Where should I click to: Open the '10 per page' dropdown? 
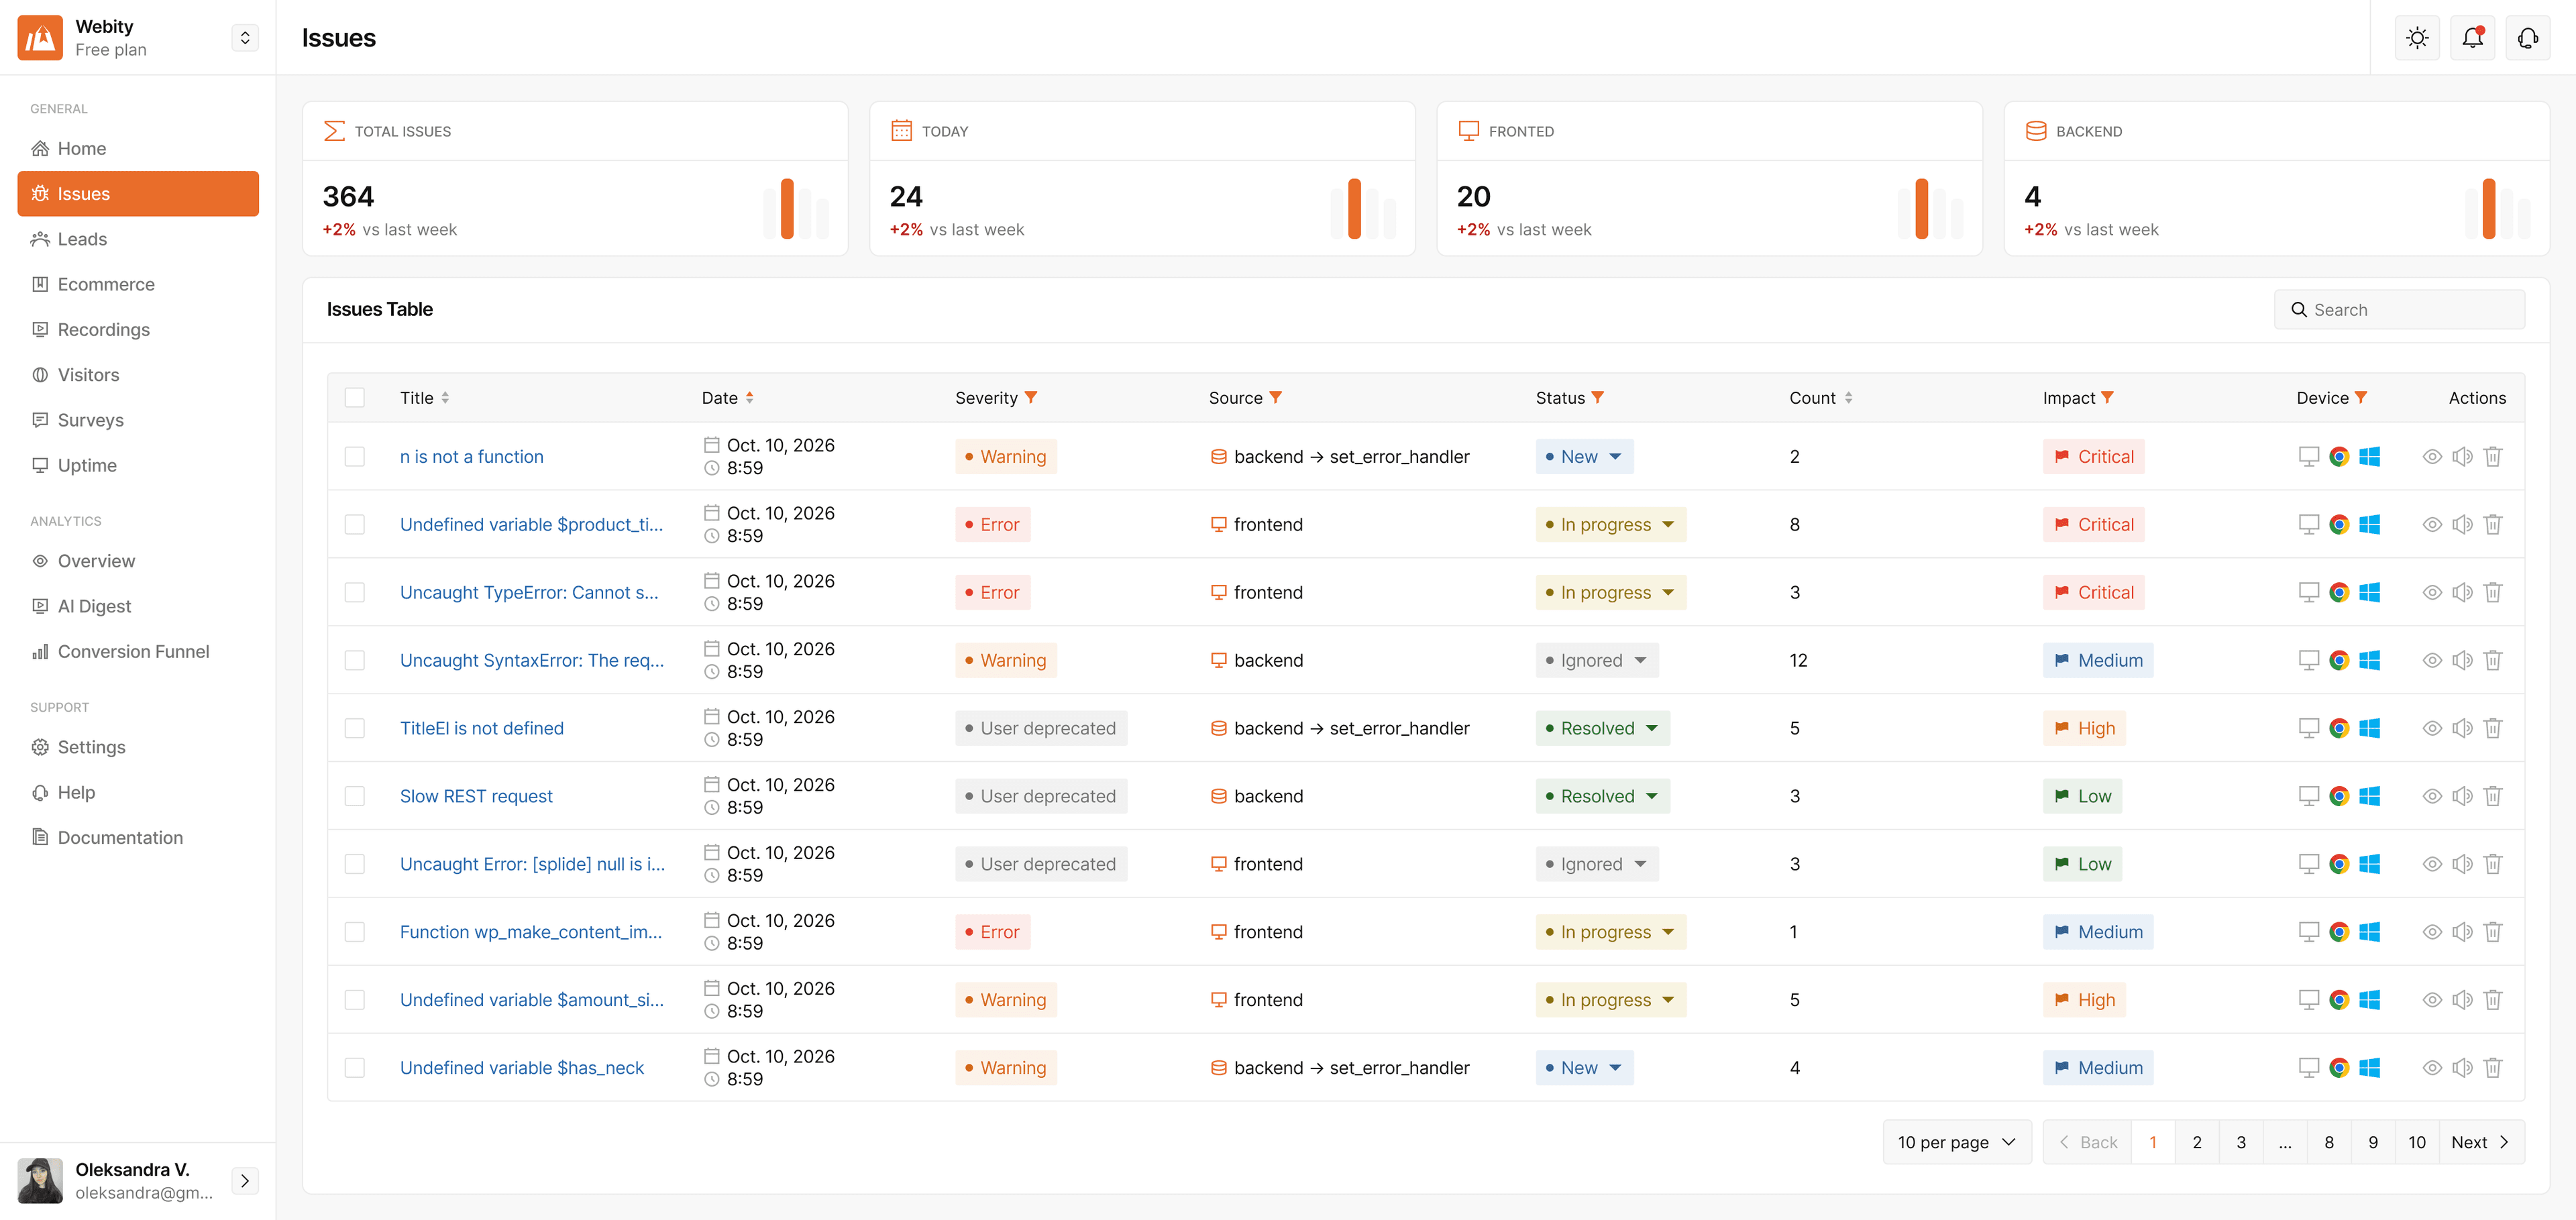pos(1956,1142)
